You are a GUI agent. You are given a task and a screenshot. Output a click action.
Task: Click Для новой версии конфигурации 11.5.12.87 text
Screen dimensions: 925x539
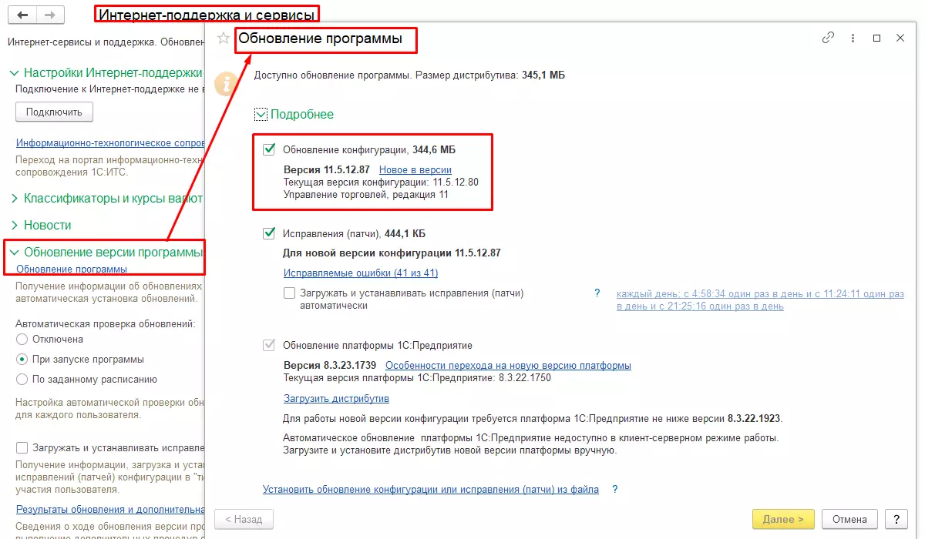392,253
